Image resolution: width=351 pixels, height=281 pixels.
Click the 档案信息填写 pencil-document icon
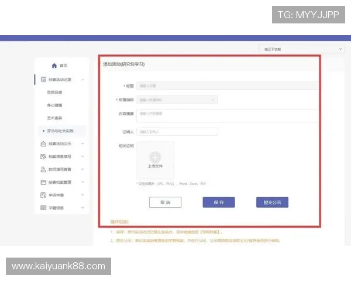point(43,156)
